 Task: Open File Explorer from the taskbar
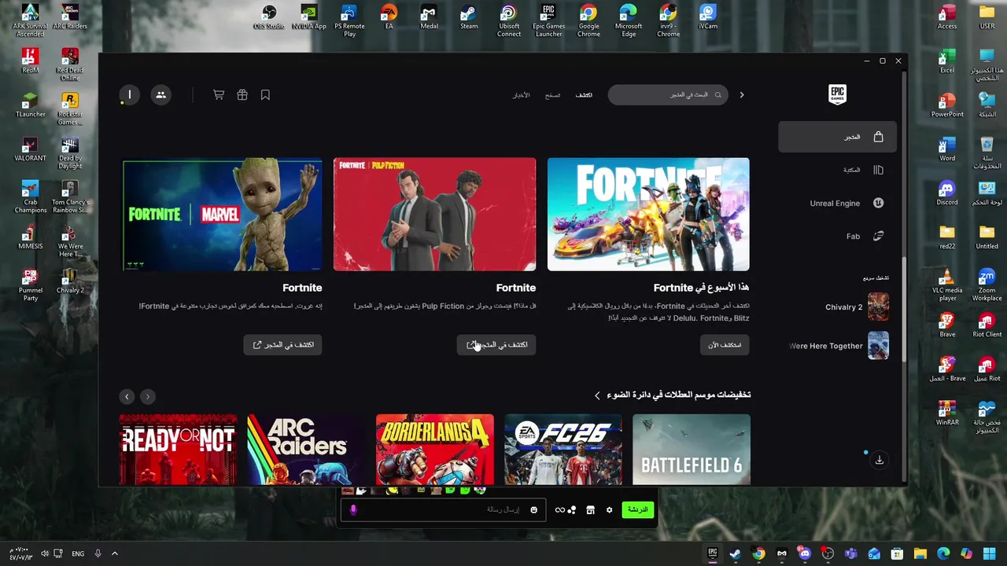(920, 553)
